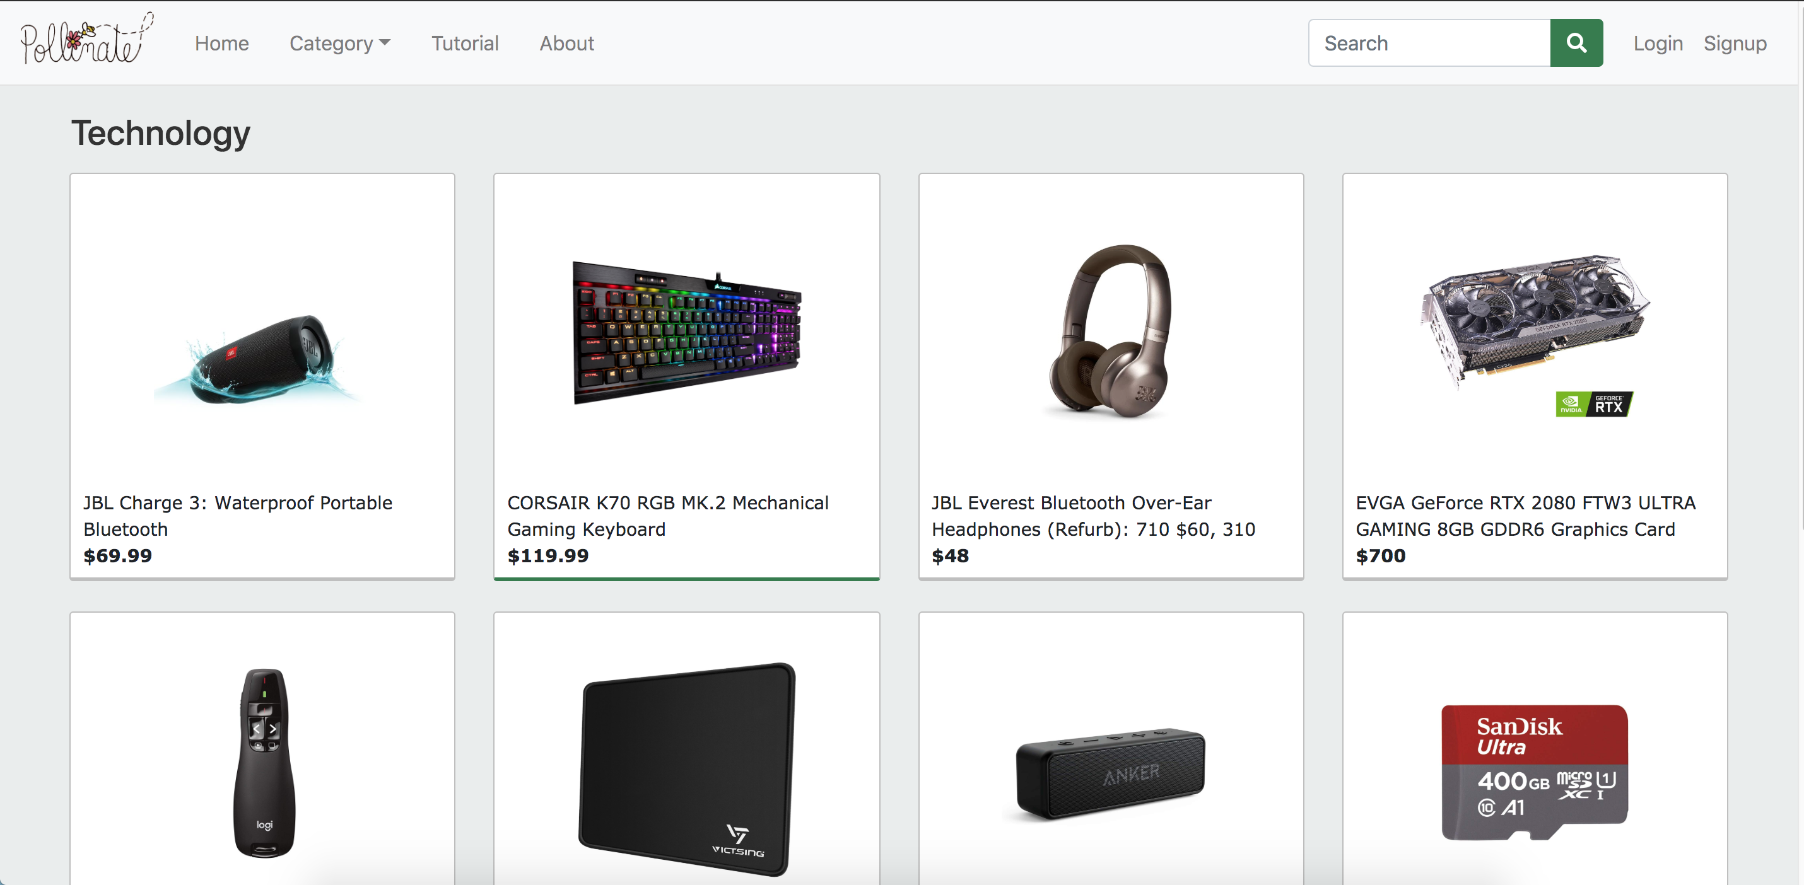
Task: View the EVGA RTX 2080 graphics card image
Action: 1535,335
